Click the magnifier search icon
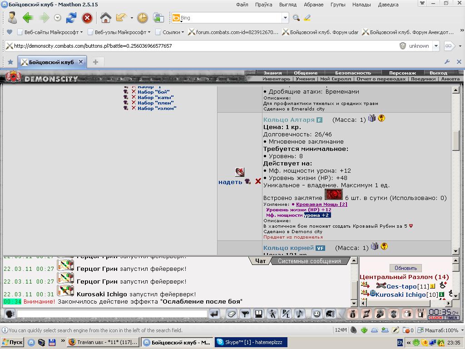The image size is (465, 349). click(296, 18)
